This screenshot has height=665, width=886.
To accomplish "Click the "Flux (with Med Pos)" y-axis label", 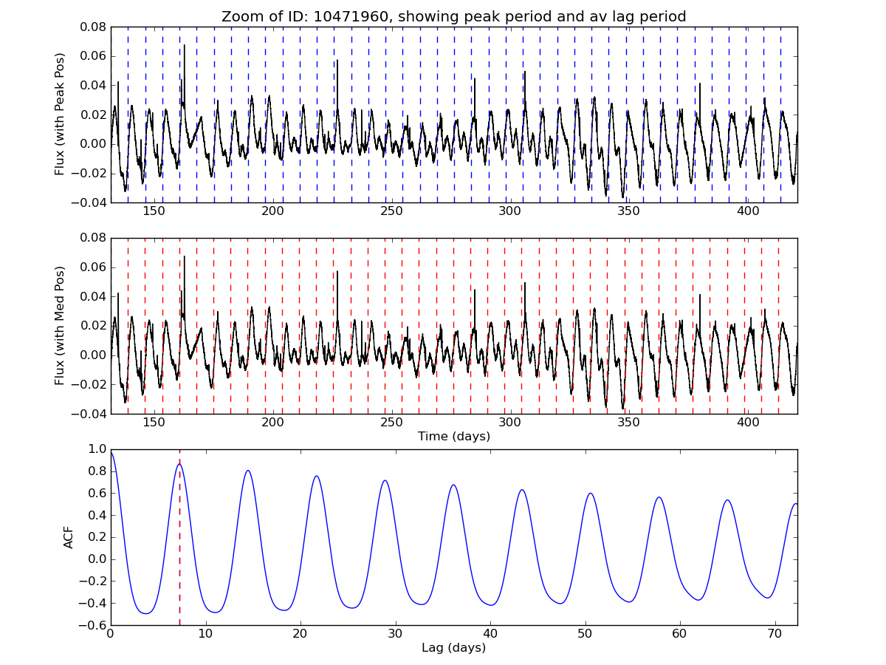I will [60, 325].
